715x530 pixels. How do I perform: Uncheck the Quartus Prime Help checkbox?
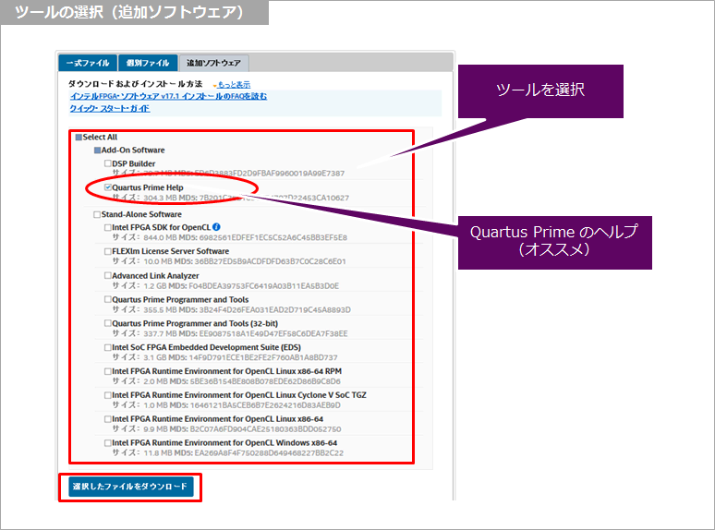pos(107,187)
